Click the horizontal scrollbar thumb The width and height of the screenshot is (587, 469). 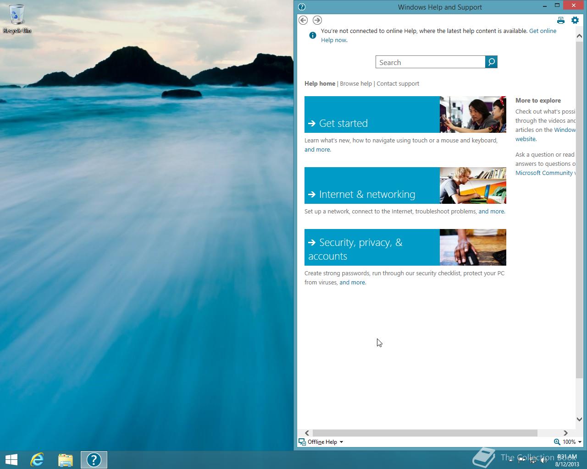click(425, 433)
